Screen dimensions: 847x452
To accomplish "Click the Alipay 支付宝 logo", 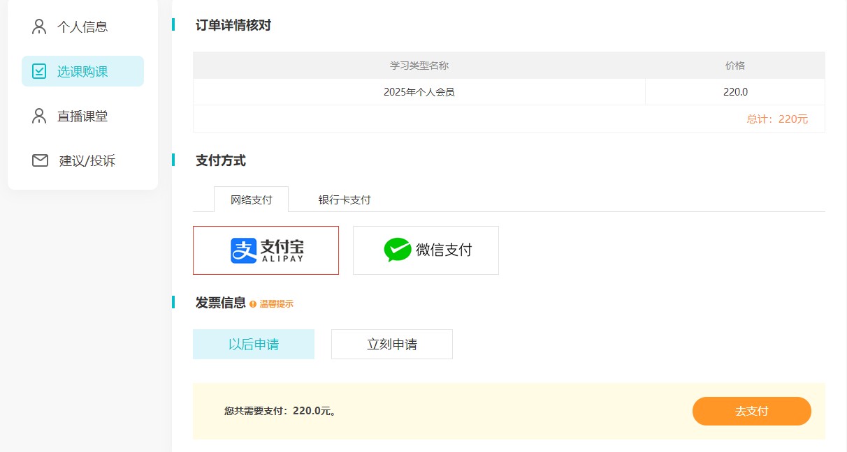I will coord(265,250).
